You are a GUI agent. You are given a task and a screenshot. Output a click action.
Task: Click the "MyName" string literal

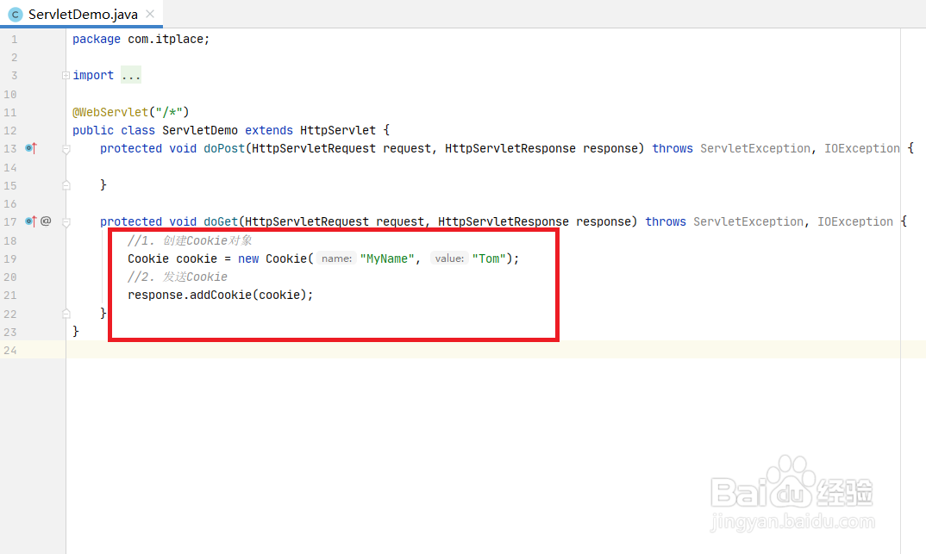[x=388, y=258]
